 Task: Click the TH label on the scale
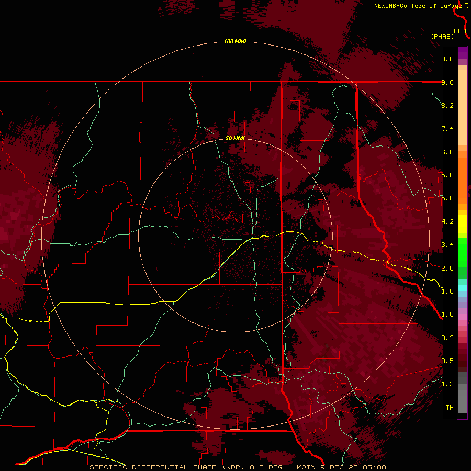point(450,408)
